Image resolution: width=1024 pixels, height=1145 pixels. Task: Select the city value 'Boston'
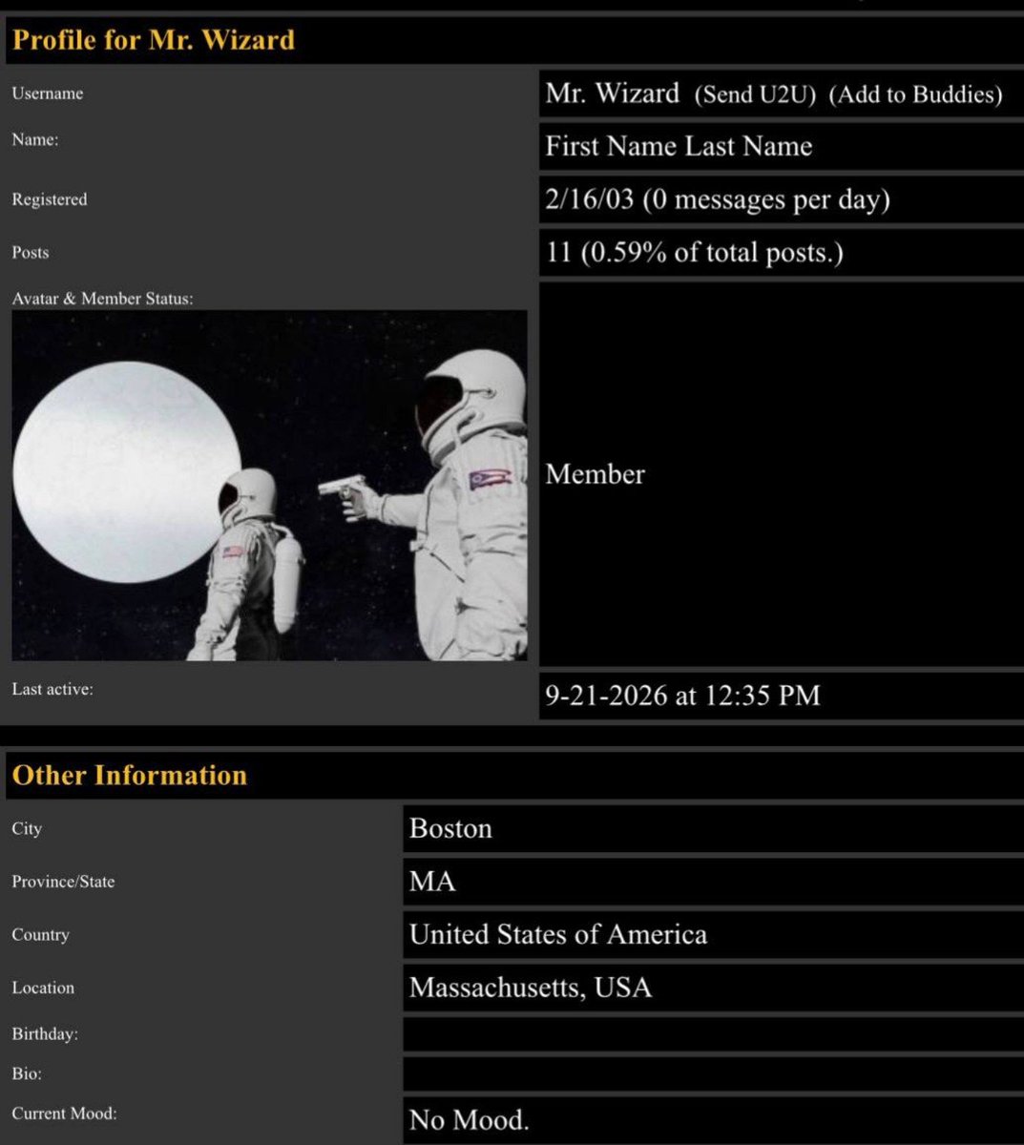(x=450, y=828)
